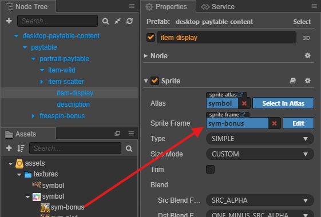The width and height of the screenshot is (321, 217).
Task: Collapse the paytable node
Action: [x=25, y=47]
